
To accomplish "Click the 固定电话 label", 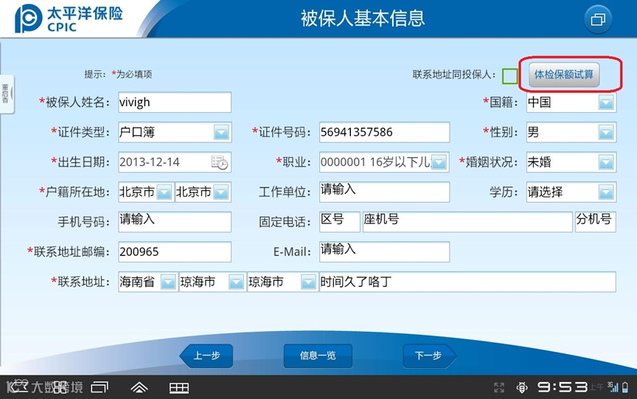I will click(x=285, y=222).
